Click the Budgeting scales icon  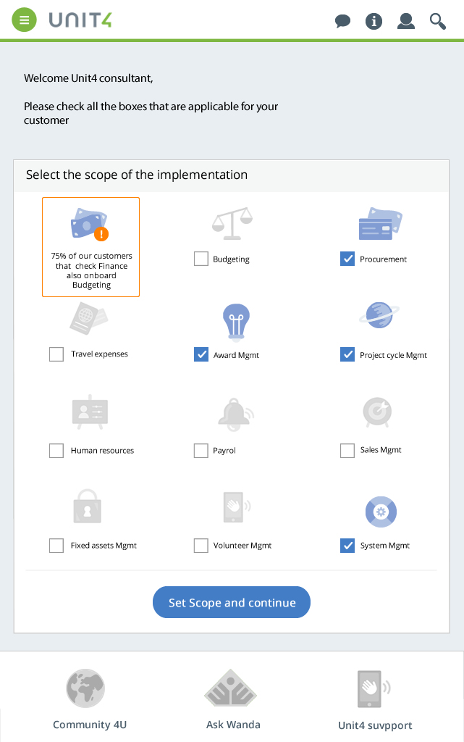click(232, 223)
